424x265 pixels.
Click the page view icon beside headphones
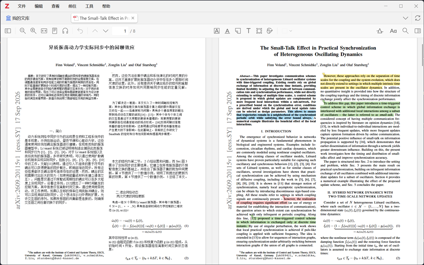click(55, 31)
